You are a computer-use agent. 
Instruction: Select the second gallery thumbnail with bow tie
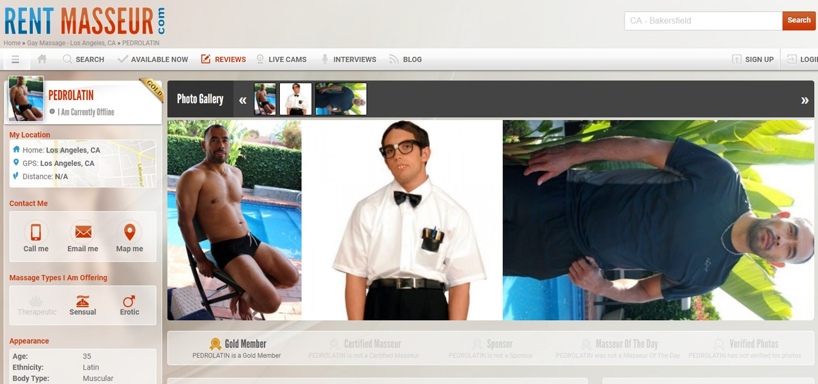pyautogui.click(x=296, y=99)
